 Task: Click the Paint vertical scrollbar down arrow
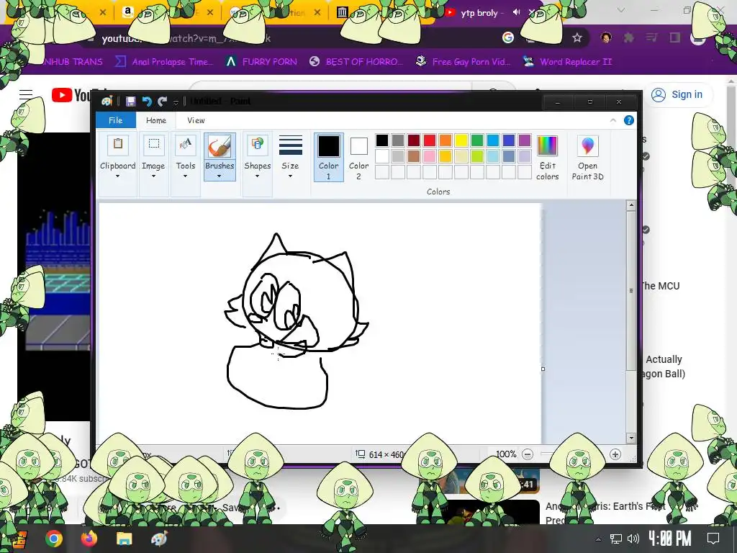(631, 439)
